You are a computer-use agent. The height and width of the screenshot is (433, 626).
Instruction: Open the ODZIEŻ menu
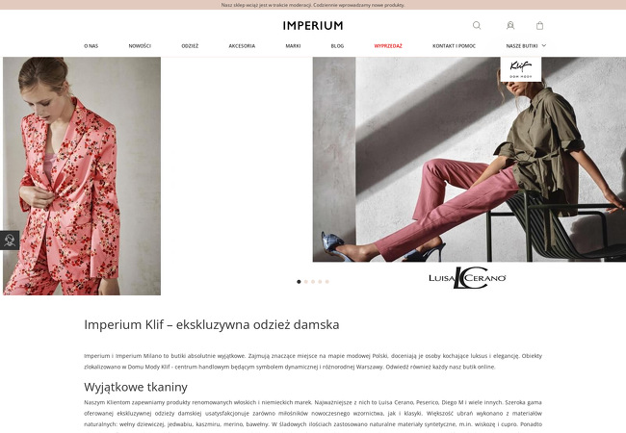click(x=190, y=46)
